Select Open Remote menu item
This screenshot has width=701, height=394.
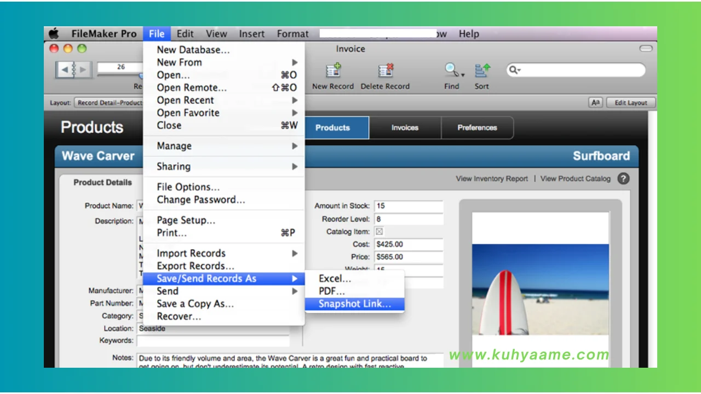point(223,88)
